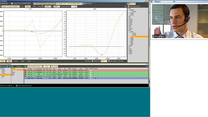This screenshot has height=117, width=208.
Task: Open the 'RIM3 06.2013' tab right of the active tab
Action: point(87,4)
